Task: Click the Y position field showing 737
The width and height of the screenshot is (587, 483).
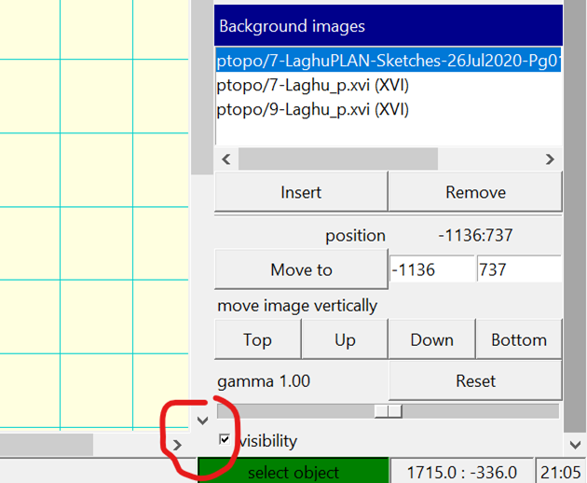Action: point(519,269)
